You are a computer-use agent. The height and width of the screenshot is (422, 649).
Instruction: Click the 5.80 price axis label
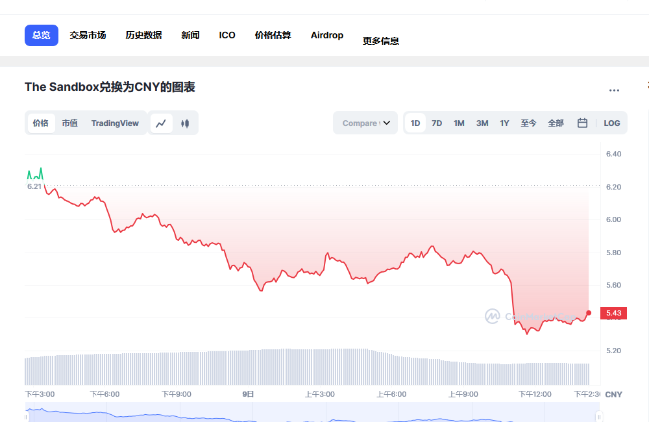[x=613, y=253]
